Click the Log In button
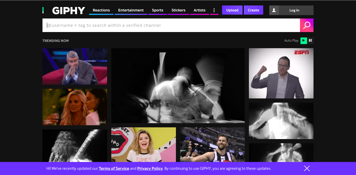 click(294, 10)
